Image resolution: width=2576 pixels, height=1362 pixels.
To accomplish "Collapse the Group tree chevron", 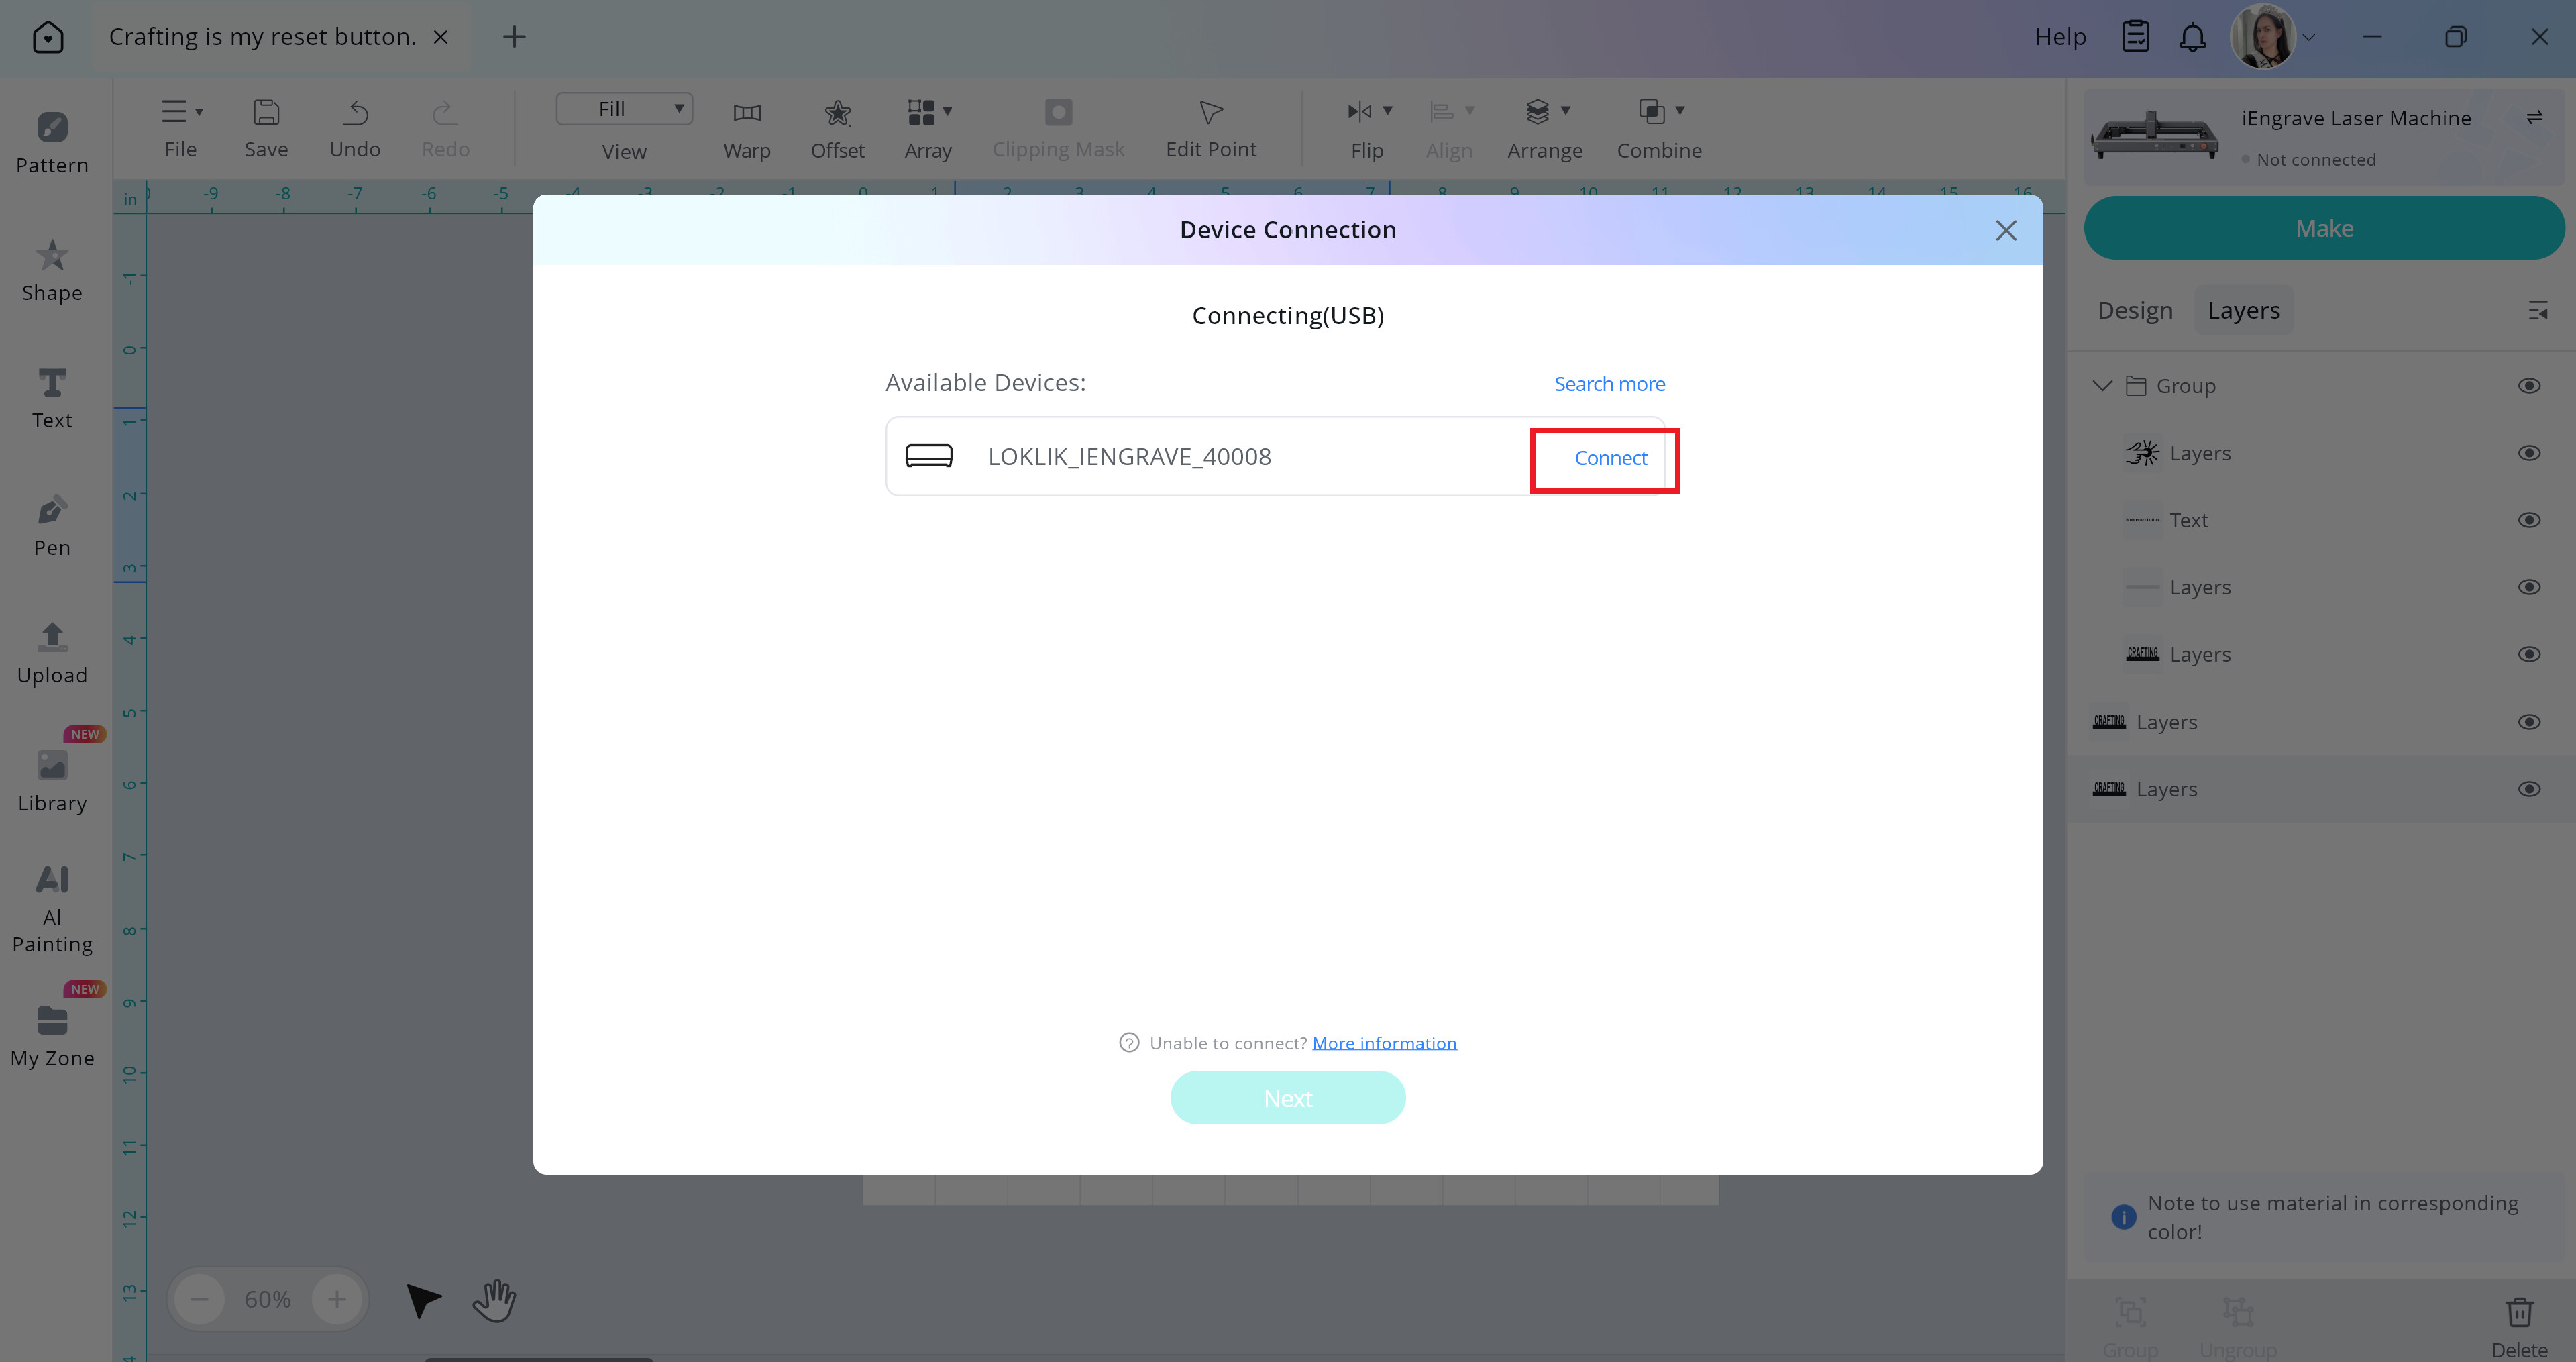I will (x=2102, y=386).
